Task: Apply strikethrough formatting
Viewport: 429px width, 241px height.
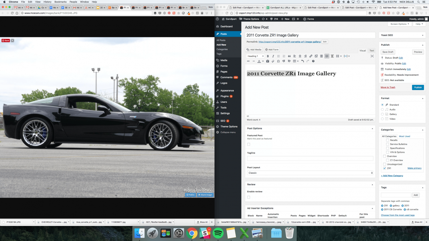Action: [x=248, y=61]
